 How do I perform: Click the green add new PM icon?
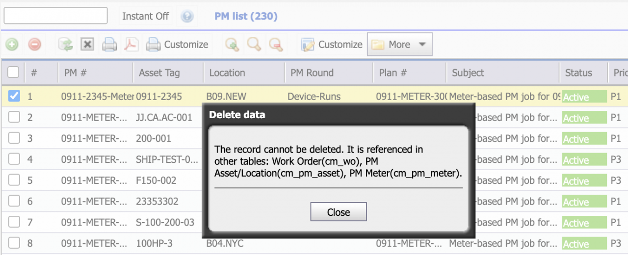pos(12,45)
